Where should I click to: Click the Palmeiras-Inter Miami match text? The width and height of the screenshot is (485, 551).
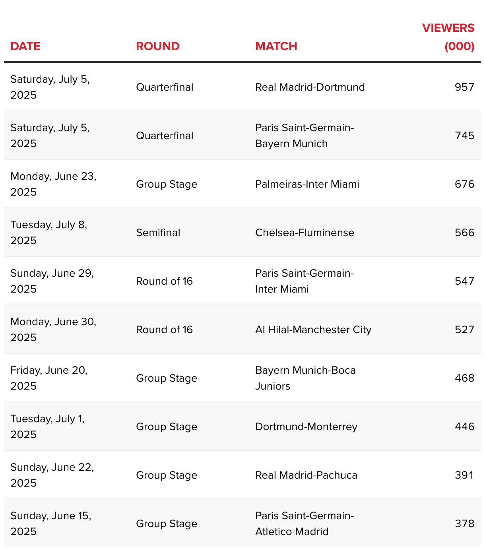coord(307,184)
